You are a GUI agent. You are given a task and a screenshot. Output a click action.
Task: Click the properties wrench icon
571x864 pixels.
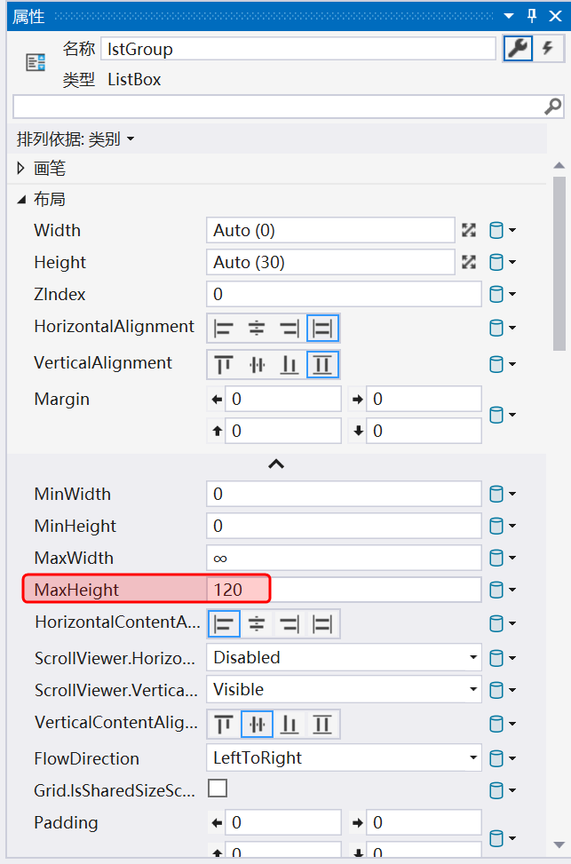coord(518,49)
